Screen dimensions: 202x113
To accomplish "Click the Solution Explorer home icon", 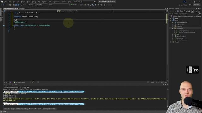I will point(175,11).
